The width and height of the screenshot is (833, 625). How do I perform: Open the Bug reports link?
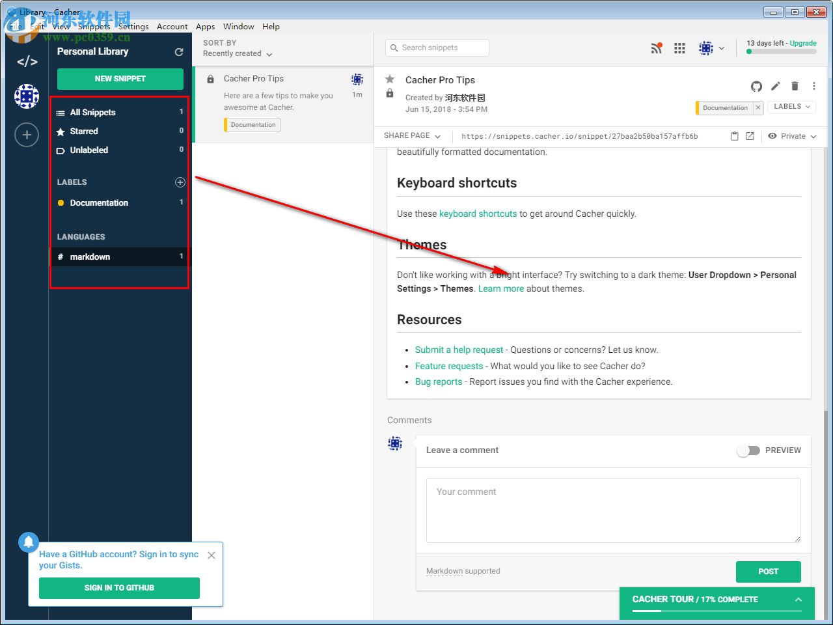pos(439,382)
